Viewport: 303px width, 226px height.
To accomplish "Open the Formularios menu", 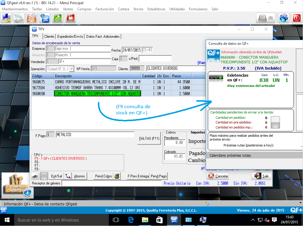I will 198,9.
